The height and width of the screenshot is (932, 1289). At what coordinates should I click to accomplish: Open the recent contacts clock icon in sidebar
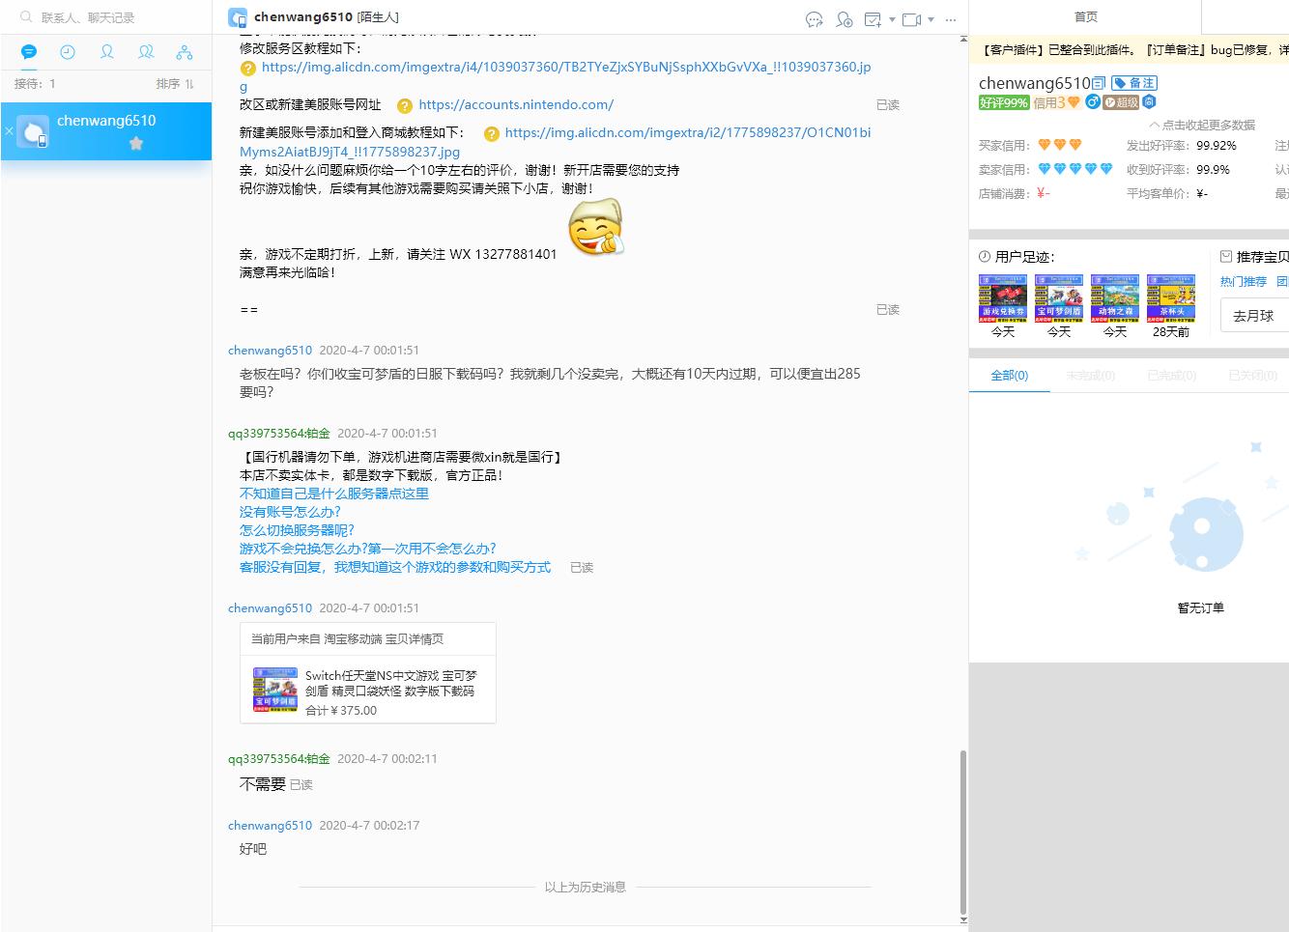[67, 51]
